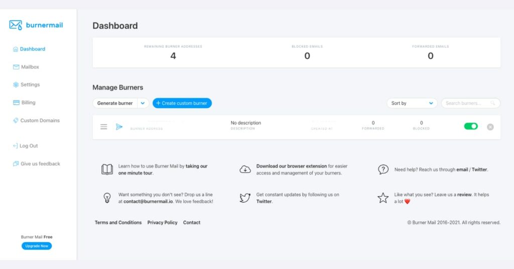Go to Settings in the sidebar

(30, 85)
